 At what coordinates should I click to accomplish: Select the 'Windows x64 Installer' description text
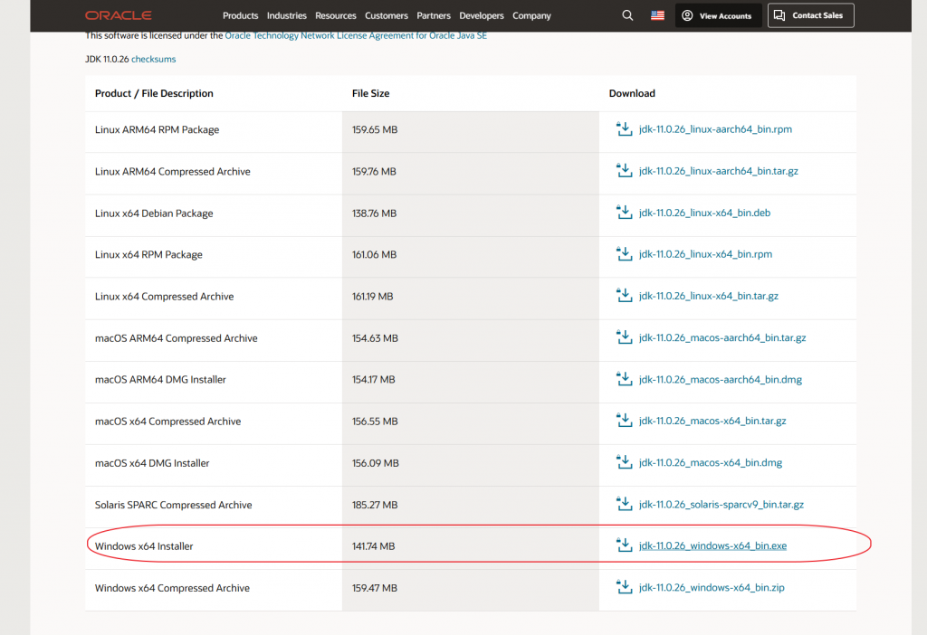point(144,546)
